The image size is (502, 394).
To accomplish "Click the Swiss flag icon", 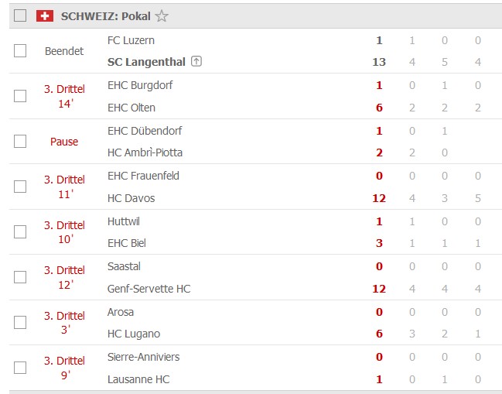I will [x=45, y=15].
